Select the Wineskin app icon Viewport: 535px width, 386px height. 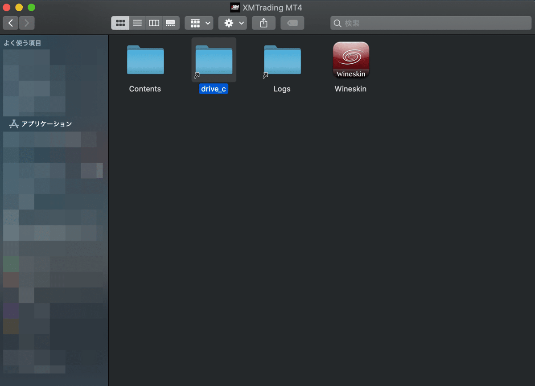[351, 60]
